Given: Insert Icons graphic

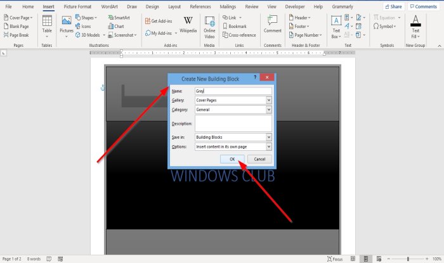Looking at the screenshot, I should click(83, 27).
